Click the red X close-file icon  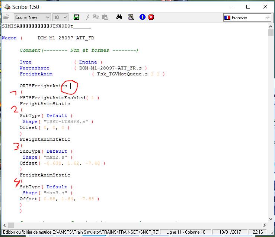click(151, 17)
